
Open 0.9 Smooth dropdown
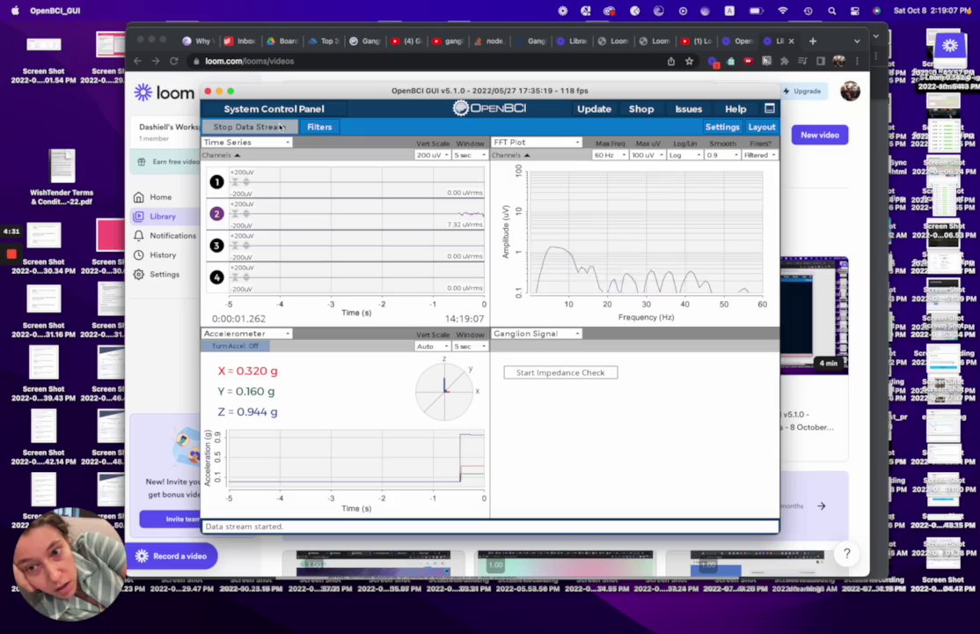[722, 155]
